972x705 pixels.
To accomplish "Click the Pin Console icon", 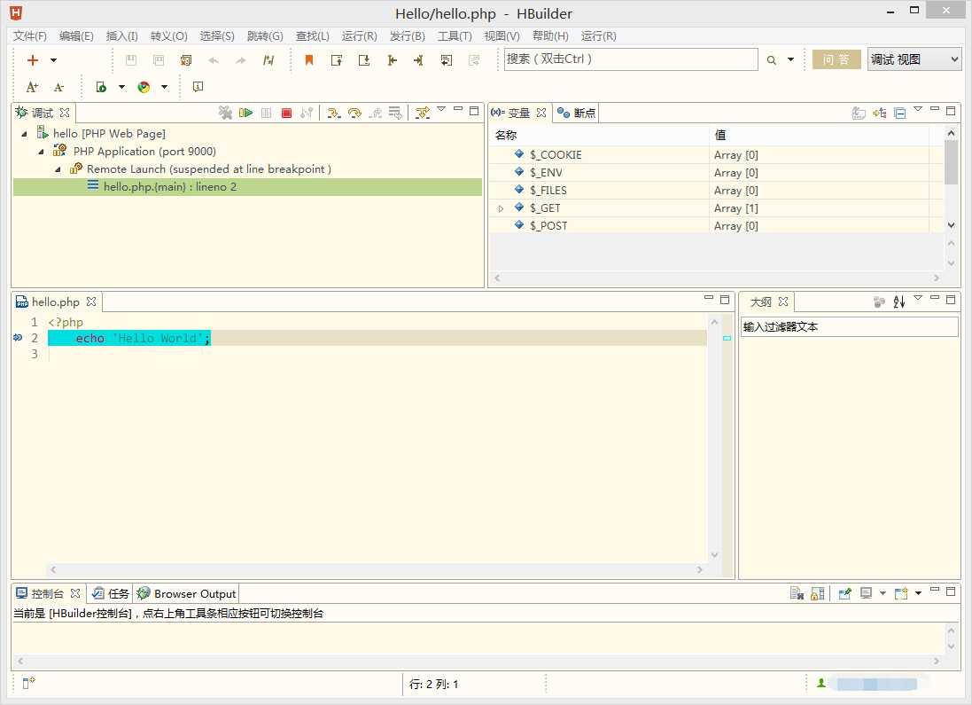I will (x=844, y=594).
